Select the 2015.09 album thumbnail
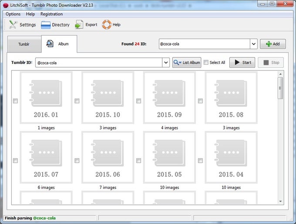This screenshot has width=296, height=224. [x=169, y=98]
